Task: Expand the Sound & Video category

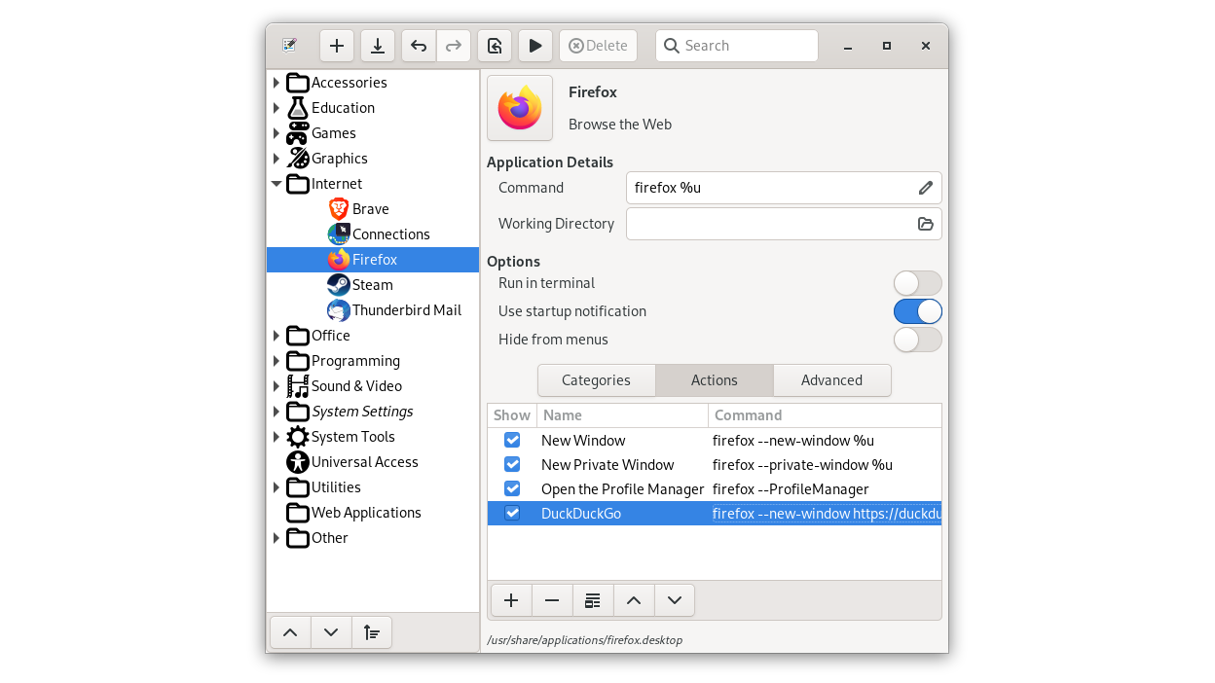Action: [276, 386]
